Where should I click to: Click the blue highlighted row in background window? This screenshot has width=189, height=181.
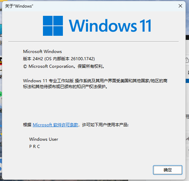coord(187,81)
